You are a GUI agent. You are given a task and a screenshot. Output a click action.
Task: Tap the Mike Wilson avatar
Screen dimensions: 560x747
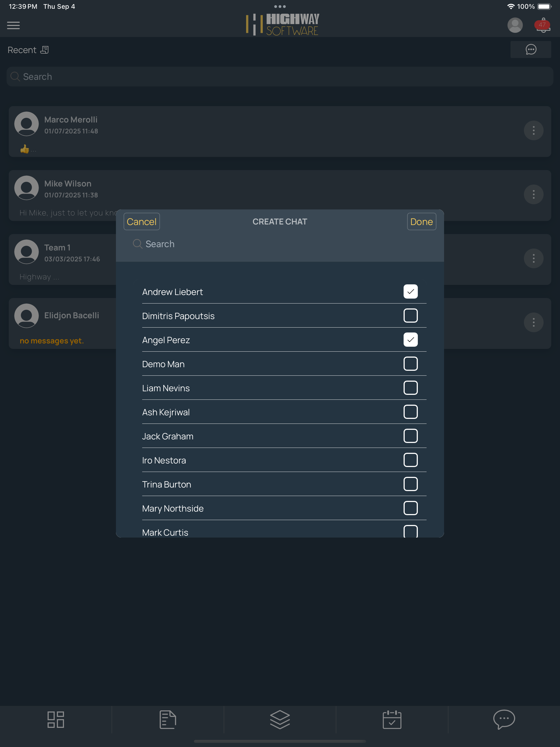(x=26, y=188)
